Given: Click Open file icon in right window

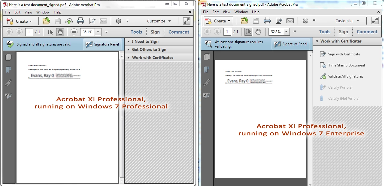Looking at the screenshot, I should click(x=244, y=21).
